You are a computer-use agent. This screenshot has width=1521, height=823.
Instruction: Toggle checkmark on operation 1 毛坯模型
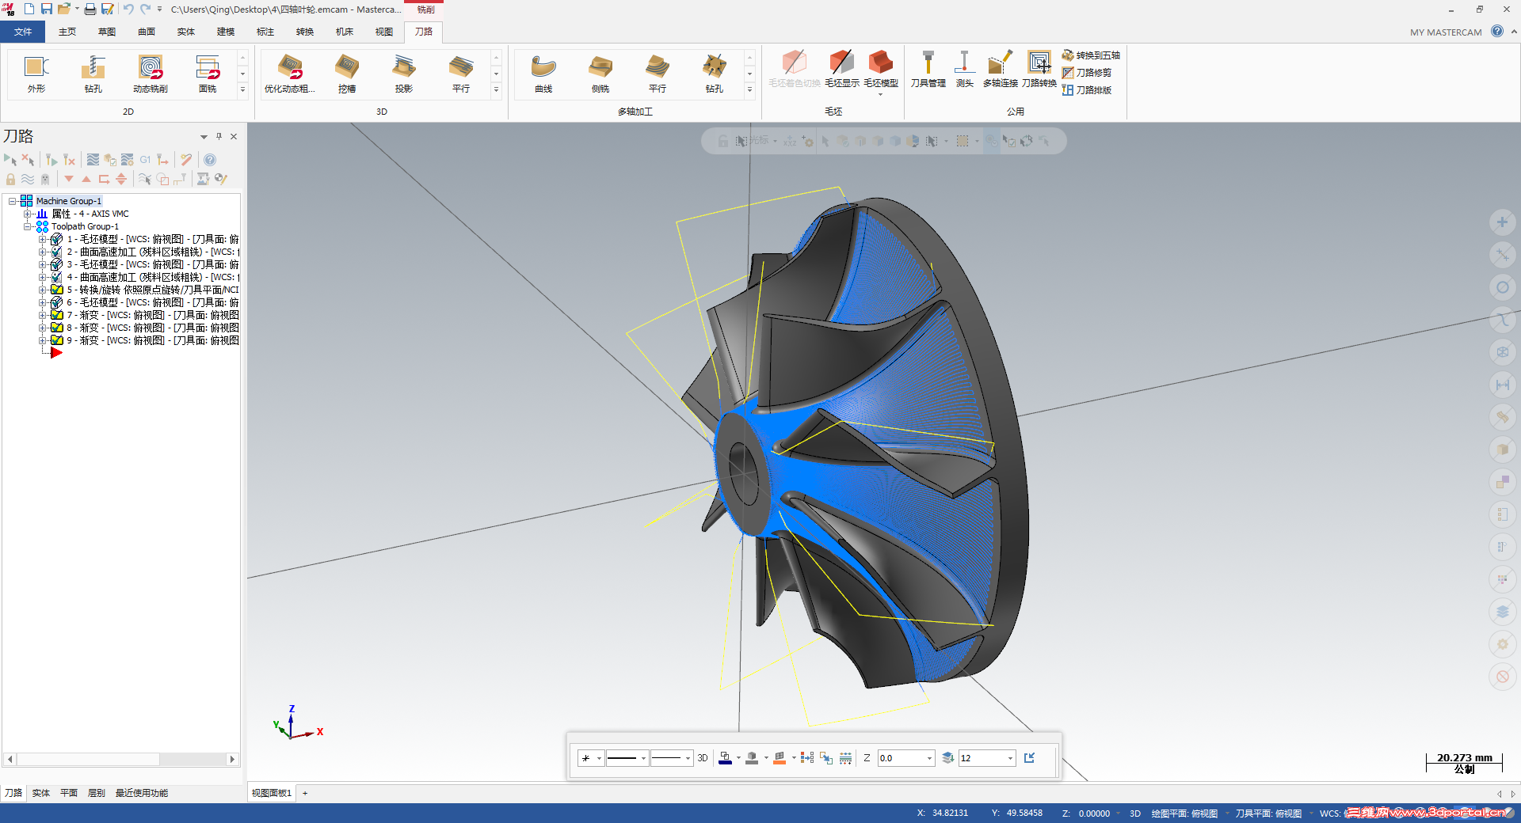56,239
